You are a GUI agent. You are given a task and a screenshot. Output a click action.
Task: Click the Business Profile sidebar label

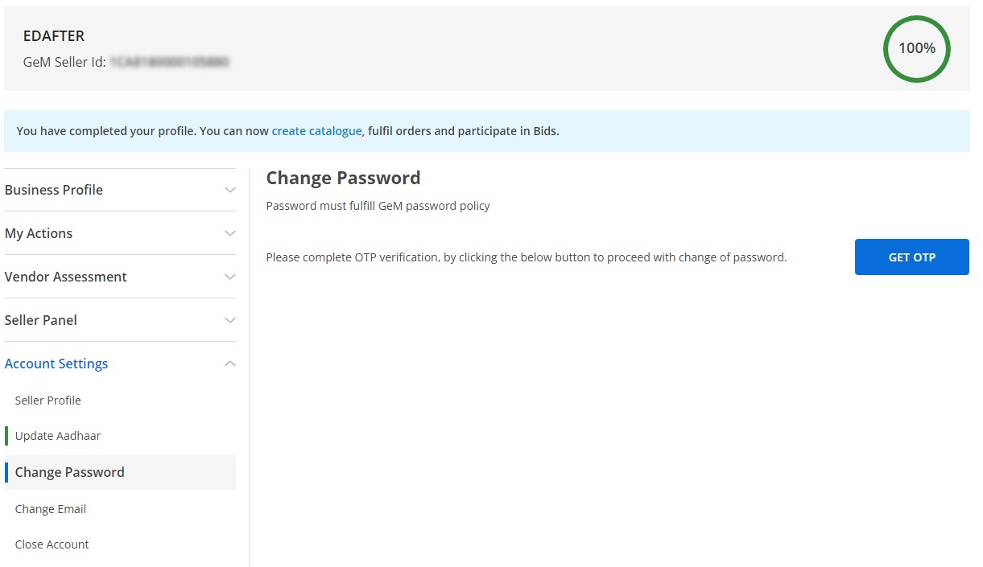[54, 189]
